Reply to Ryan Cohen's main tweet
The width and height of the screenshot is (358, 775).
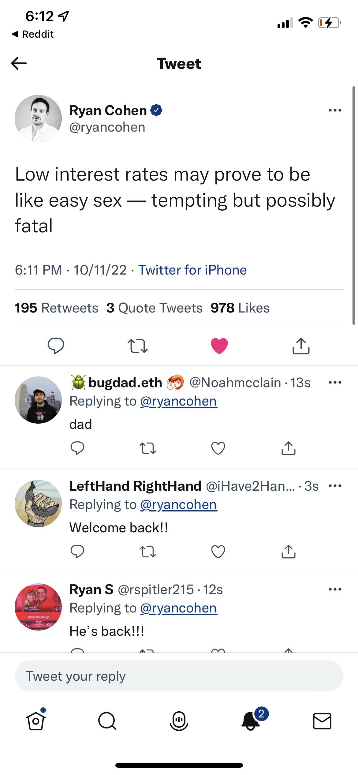(x=56, y=346)
